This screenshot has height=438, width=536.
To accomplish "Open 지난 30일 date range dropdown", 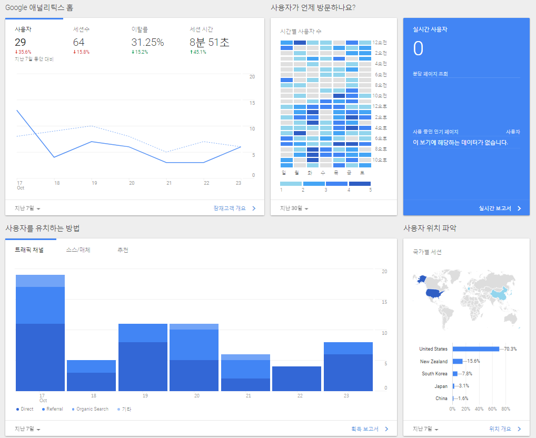I will click(x=294, y=208).
